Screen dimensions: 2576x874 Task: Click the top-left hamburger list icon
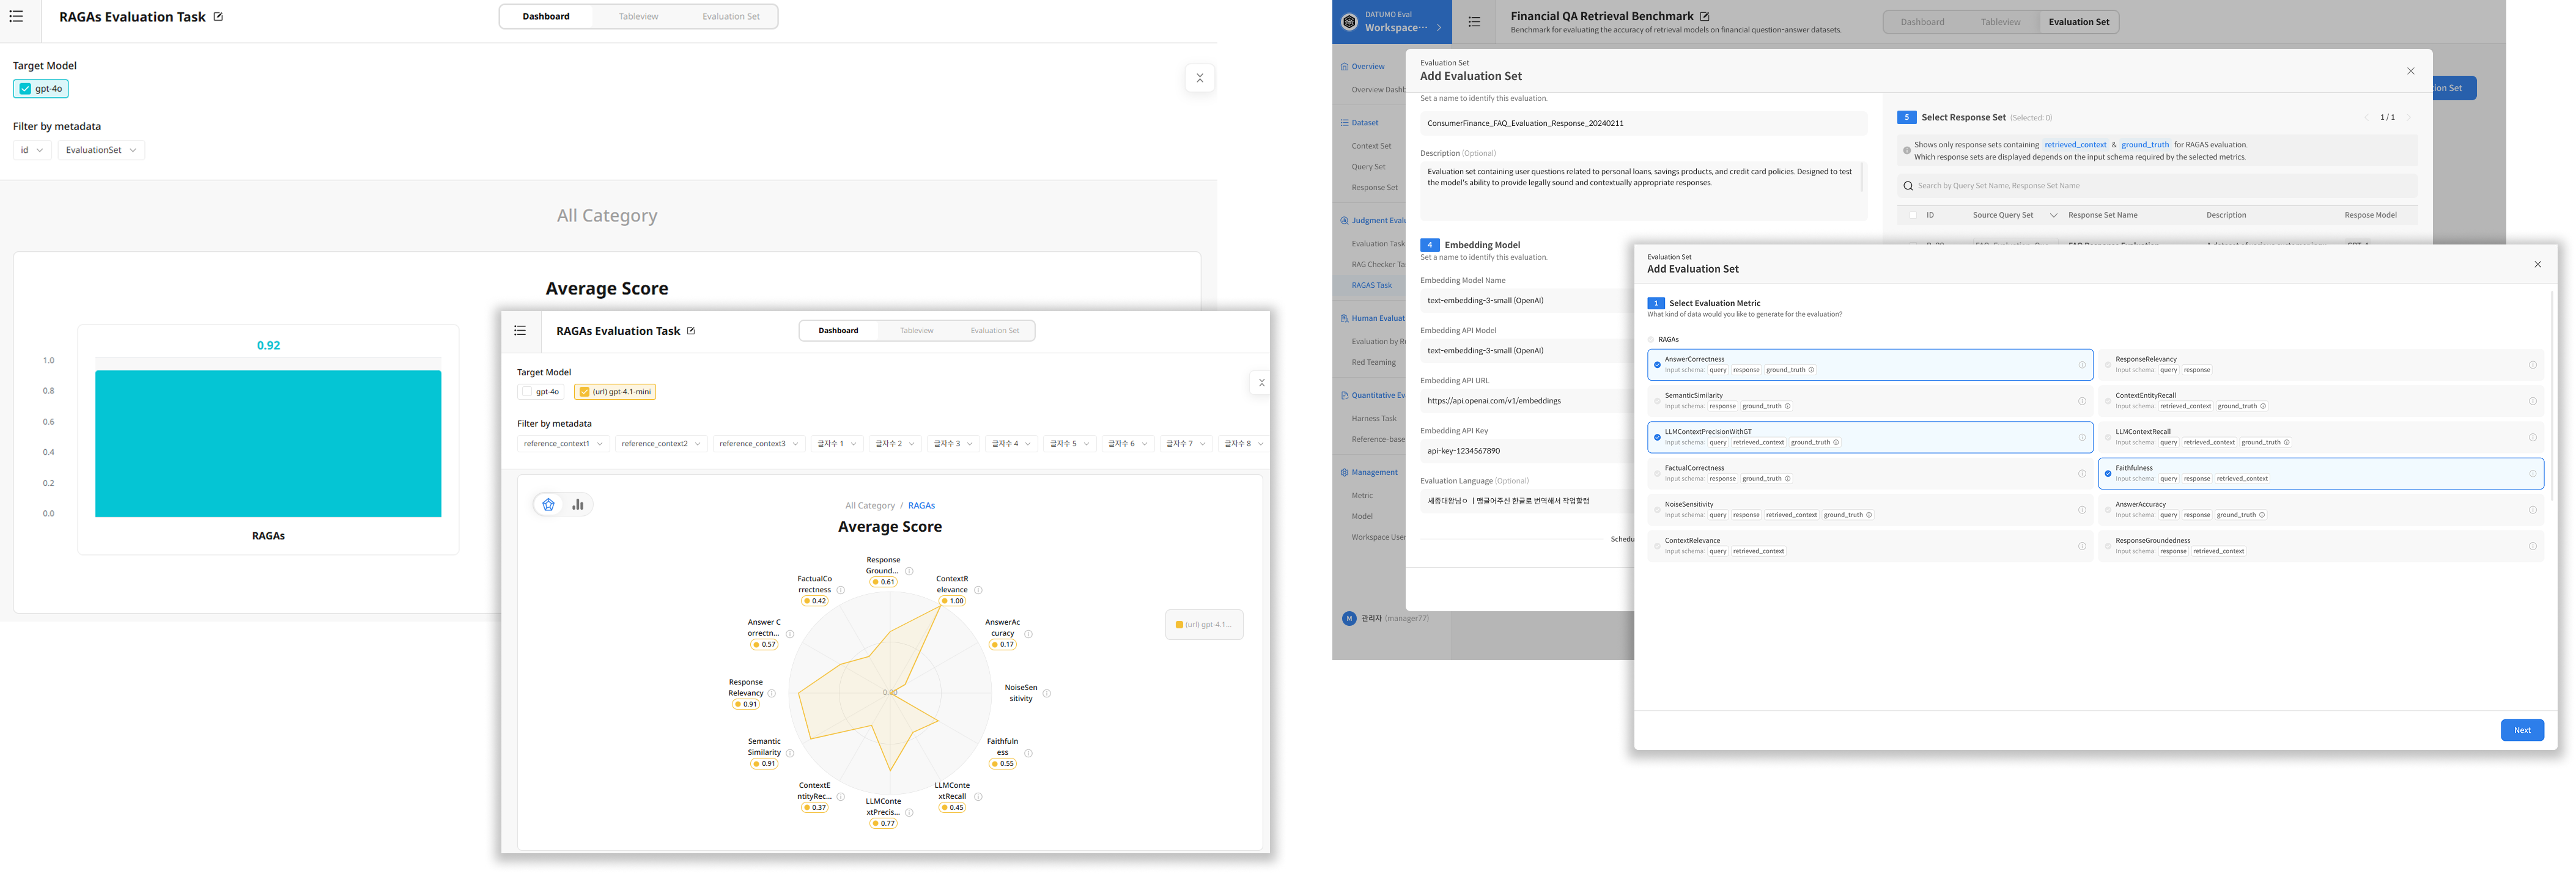click(16, 17)
